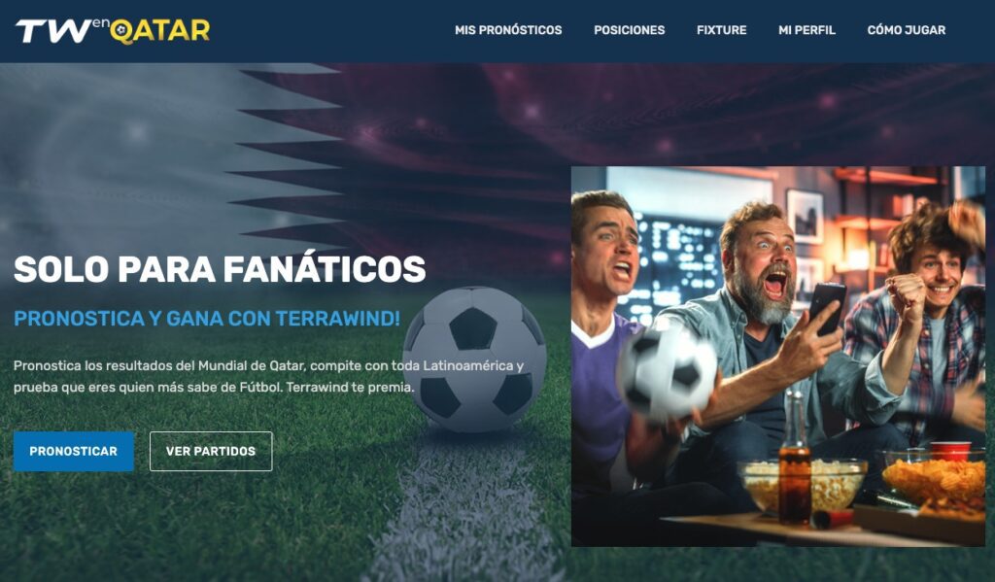The height and width of the screenshot is (582, 995).
Task: Select the Solo Para Fanáticos heading
Action: [220, 269]
